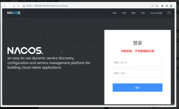The height and width of the screenshot is (109, 179).
Task: Focus the password input field
Action: (137, 73)
